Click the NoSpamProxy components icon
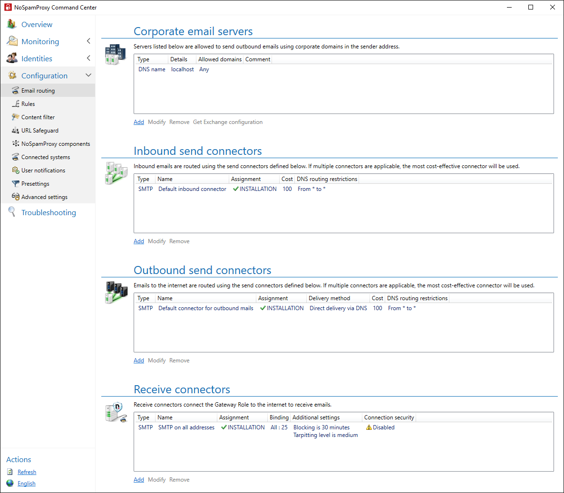This screenshot has width=564, height=493. [16, 143]
